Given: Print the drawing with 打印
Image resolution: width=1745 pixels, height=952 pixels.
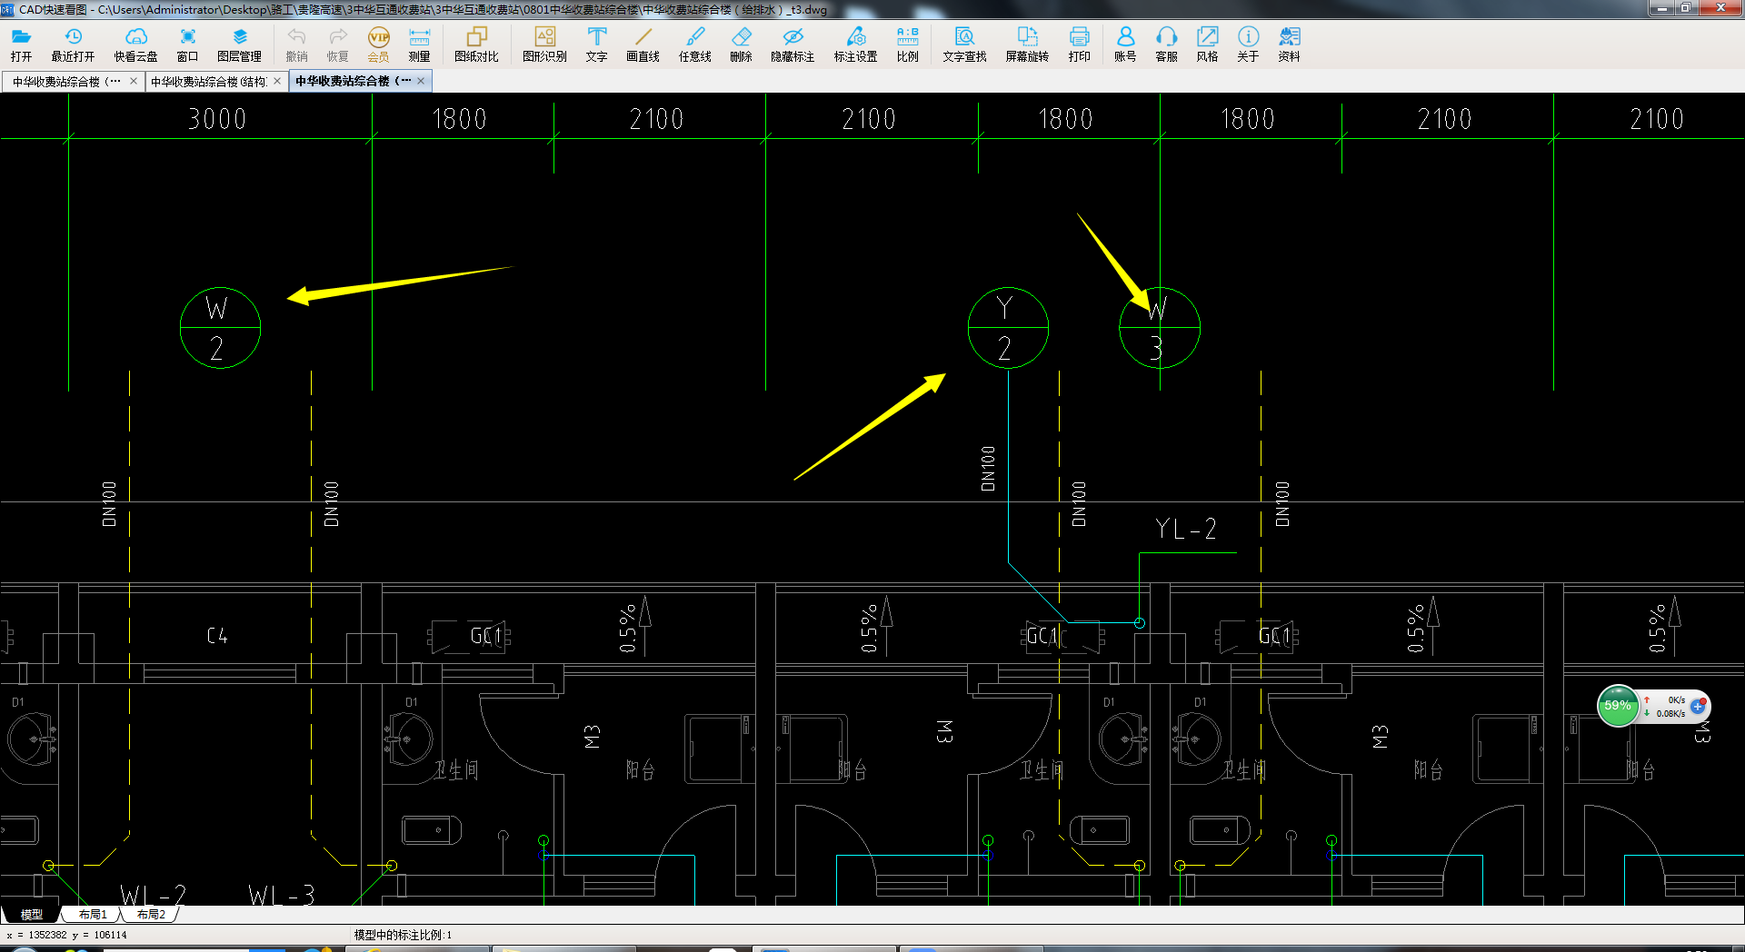Looking at the screenshot, I should [x=1079, y=45].
